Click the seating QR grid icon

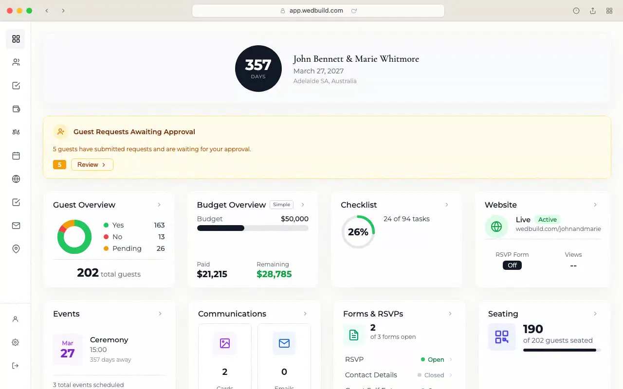502,337
